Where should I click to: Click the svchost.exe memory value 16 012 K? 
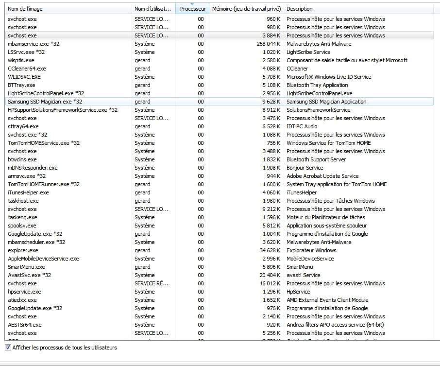tap(270, 283)
